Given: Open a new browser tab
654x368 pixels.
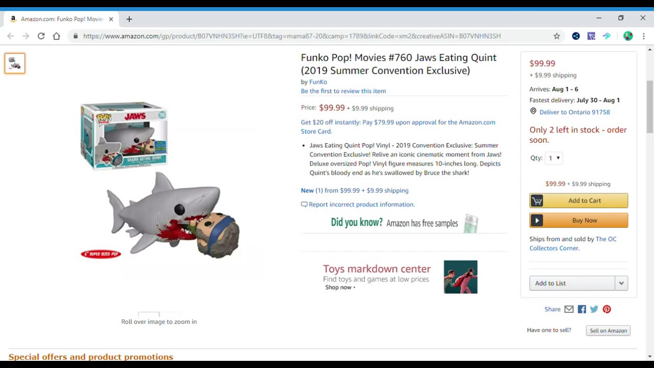Looking at the screenshot, I should coord(129,19).
